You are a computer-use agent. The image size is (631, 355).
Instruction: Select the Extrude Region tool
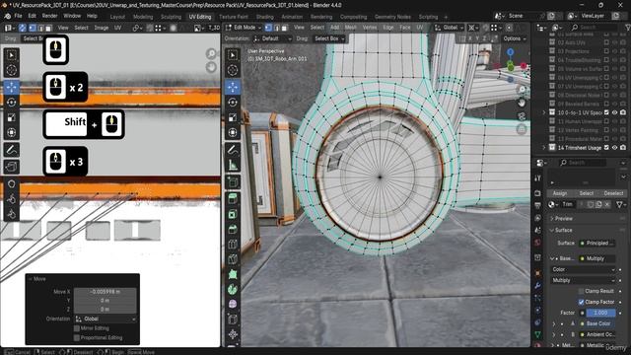click(233, 198)
